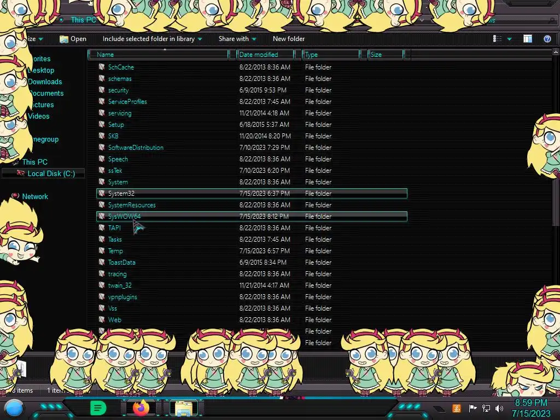Open the network tray icon
Image resolution: width=560 pixels, height=420 pixels.
pos(486,408)
